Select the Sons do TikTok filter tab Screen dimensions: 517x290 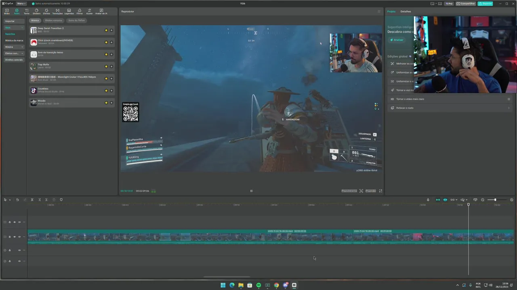[76, 21]
